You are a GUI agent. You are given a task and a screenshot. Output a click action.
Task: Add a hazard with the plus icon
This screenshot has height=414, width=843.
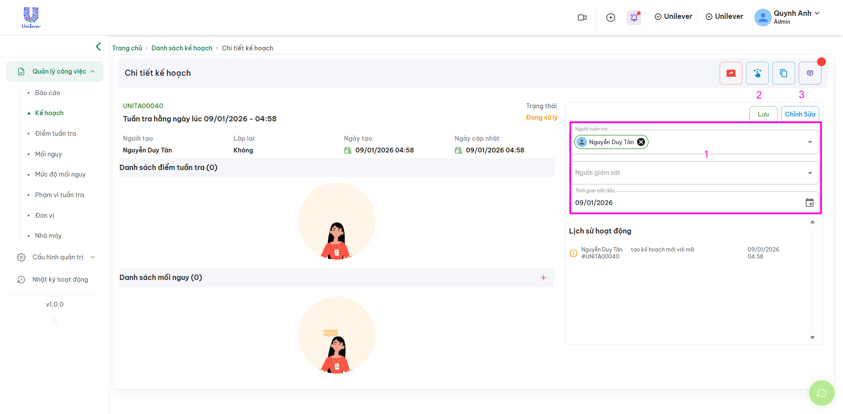click(543, 278)
